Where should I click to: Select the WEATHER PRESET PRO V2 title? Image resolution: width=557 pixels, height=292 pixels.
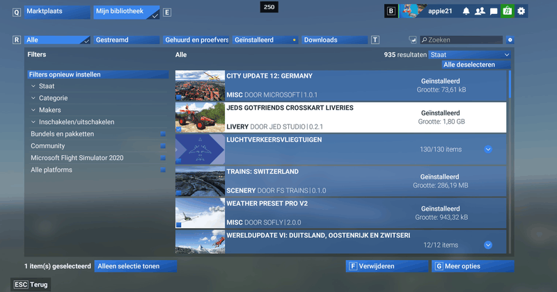267,204
